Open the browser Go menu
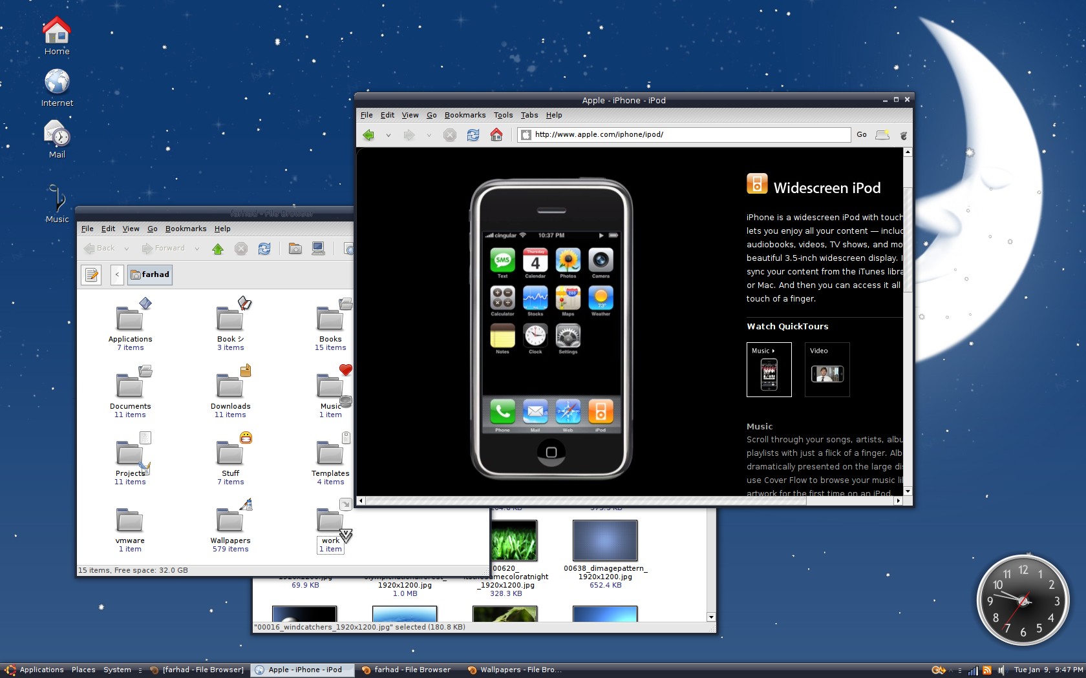The image size is (1086, 678). click(432, 115)
